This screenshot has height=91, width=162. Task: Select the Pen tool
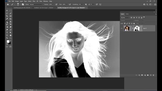pos(10,30)
